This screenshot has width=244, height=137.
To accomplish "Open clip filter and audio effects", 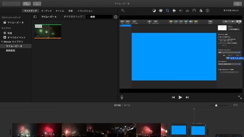I will pos(201,11).
